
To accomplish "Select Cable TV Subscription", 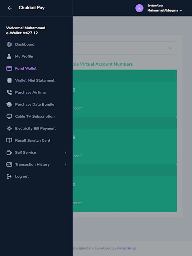I will [35, 116].
